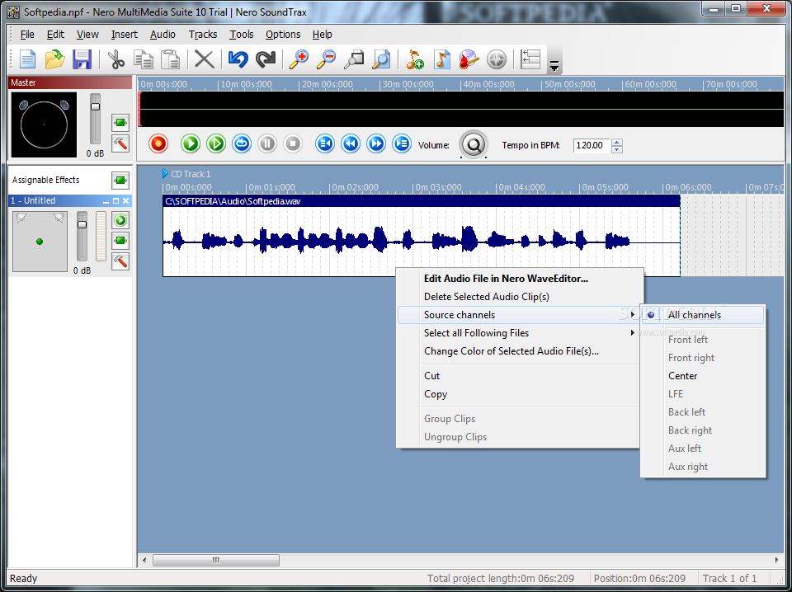Click the gray waveform circle icon
This screenshot has height=592, width=792.
496,60
